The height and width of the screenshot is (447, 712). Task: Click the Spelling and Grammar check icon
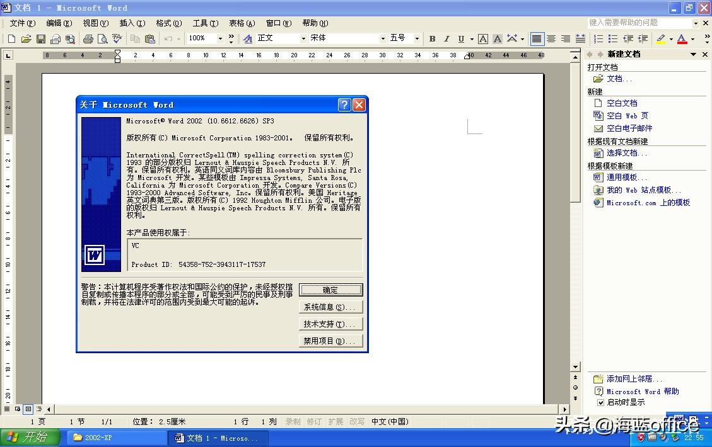click(x=117, y=39)
